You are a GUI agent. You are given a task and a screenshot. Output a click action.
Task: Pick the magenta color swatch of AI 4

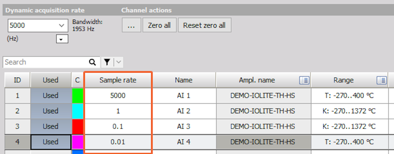click(78, 142)
